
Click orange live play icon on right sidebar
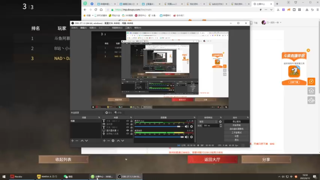311,82
